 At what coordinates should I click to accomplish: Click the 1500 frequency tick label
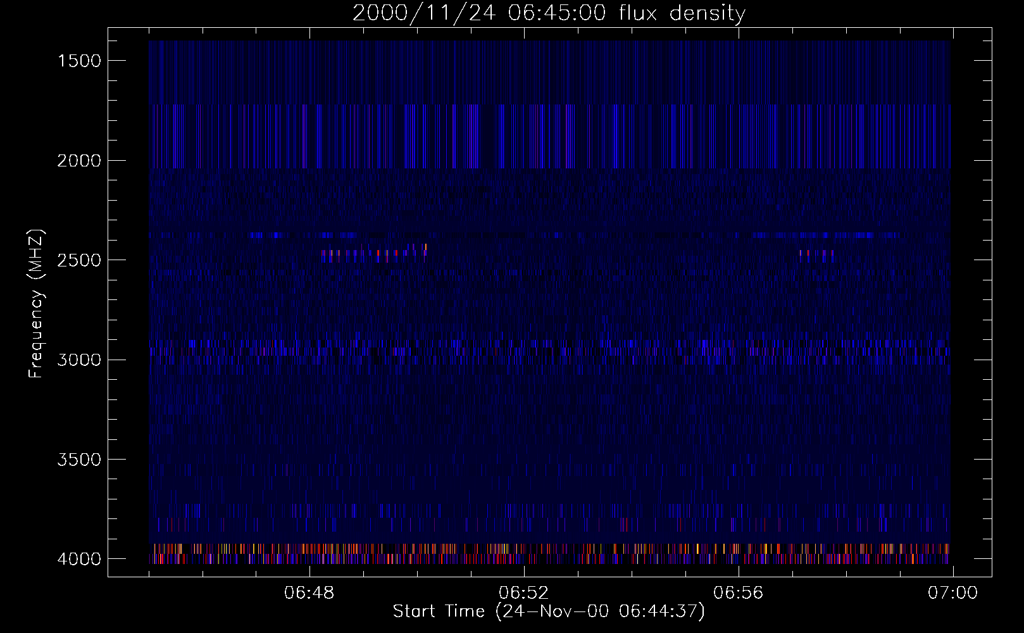click(x=79, y=61)
